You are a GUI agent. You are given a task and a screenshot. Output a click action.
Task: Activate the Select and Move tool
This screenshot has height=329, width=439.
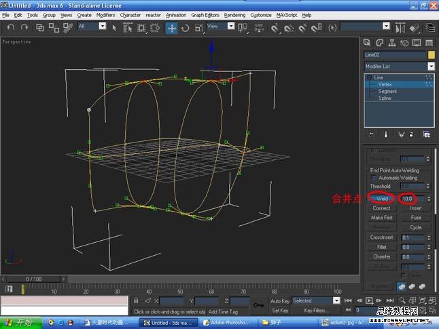point(172,28)
